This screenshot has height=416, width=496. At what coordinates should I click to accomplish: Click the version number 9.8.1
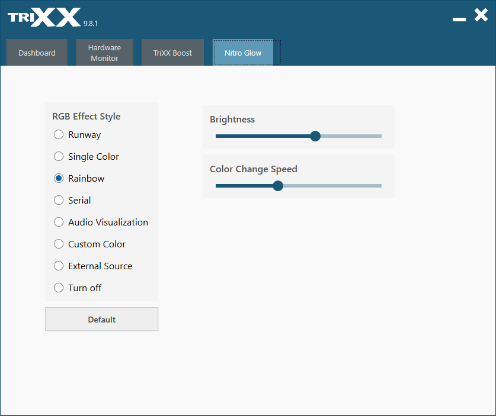pyautogui.click(x=91, y=24)
